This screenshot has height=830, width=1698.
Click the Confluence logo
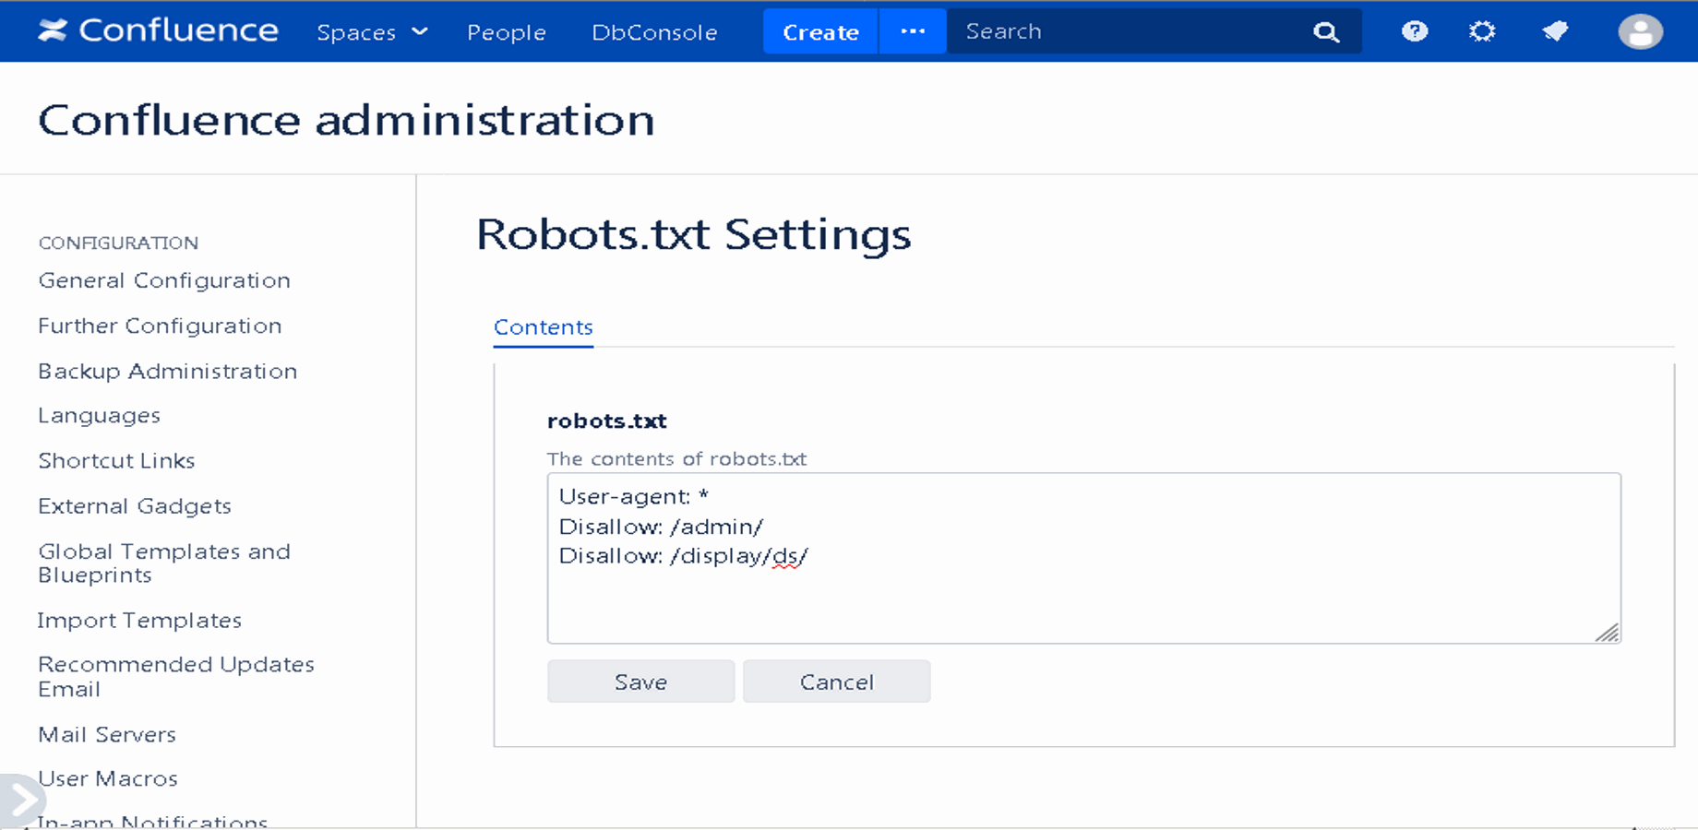pos(158,30)
